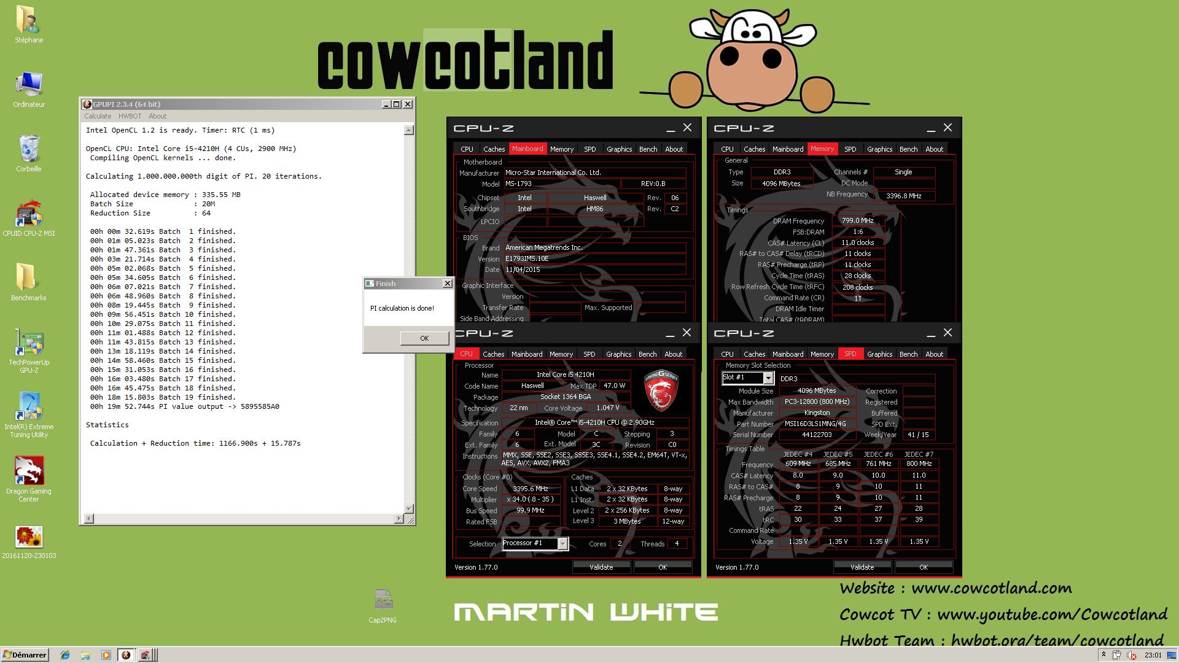Image resolution: width=1179 pixels, height=663 pixels.
Task: Click the muted volume tray icon
Action: (x=1131, y=655)
